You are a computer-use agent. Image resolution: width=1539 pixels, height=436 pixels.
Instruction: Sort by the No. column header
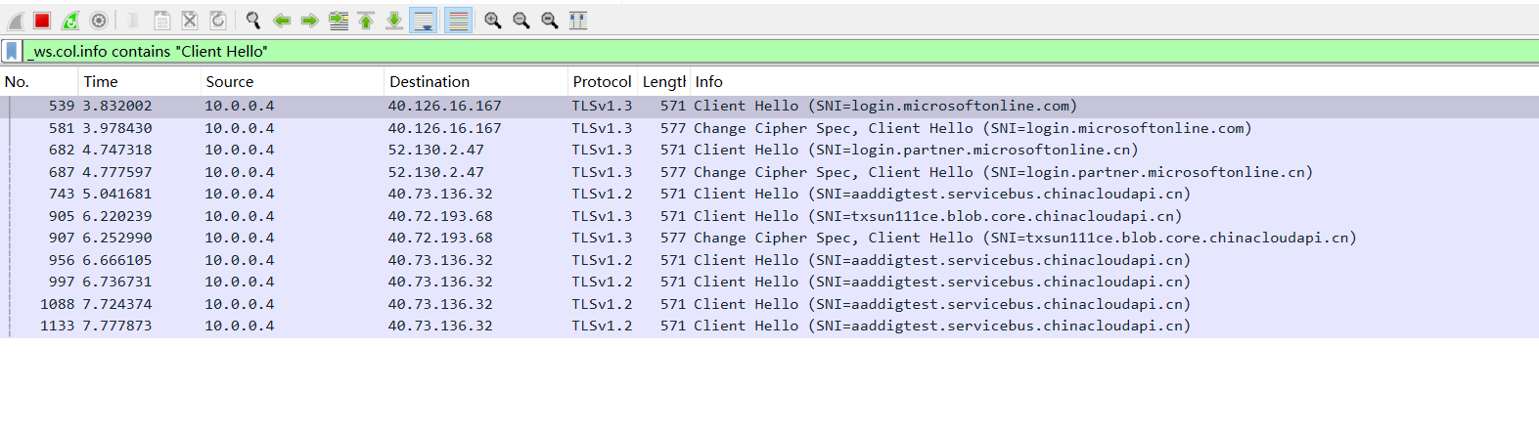39,82
